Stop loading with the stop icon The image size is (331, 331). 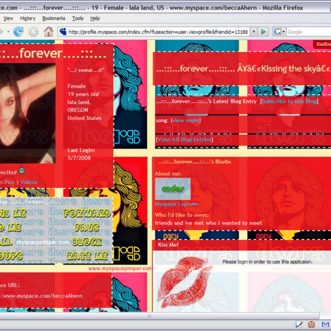tap(33, 32)
